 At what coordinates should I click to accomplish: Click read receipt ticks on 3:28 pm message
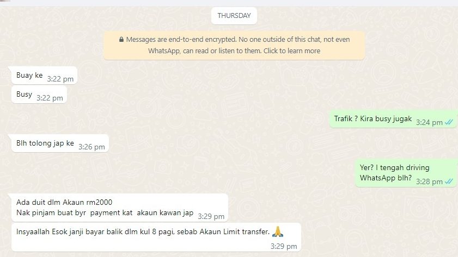click(x=449, y=181)
